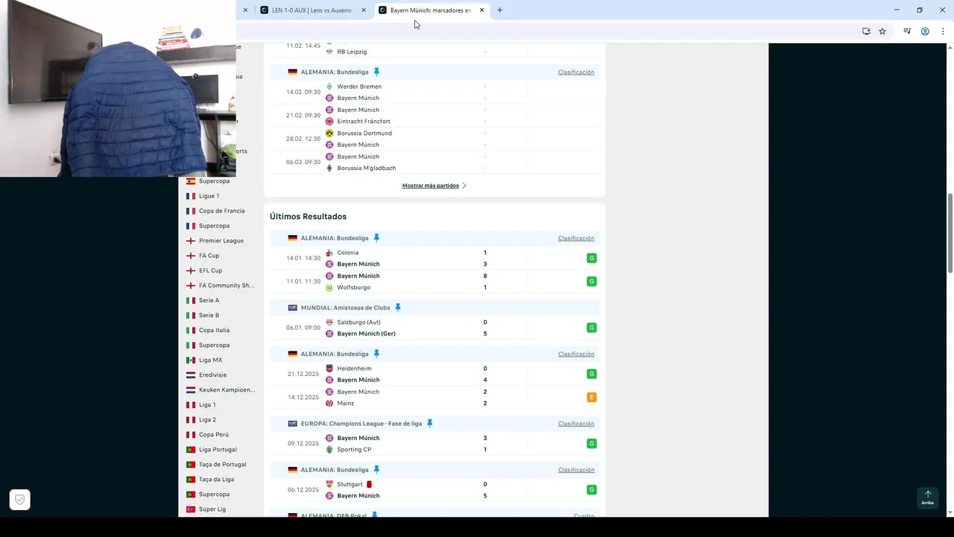The height and width of the screenshot is (537, 954).
Task: Click the Colonia team crest
Action: (x=329, y=253)
